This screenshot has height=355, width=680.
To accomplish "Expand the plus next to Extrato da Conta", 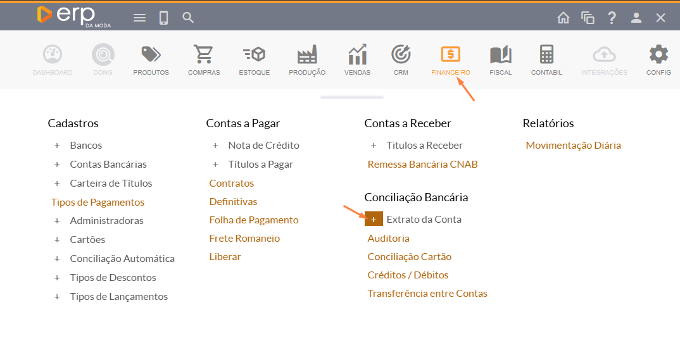I will 374,220.
